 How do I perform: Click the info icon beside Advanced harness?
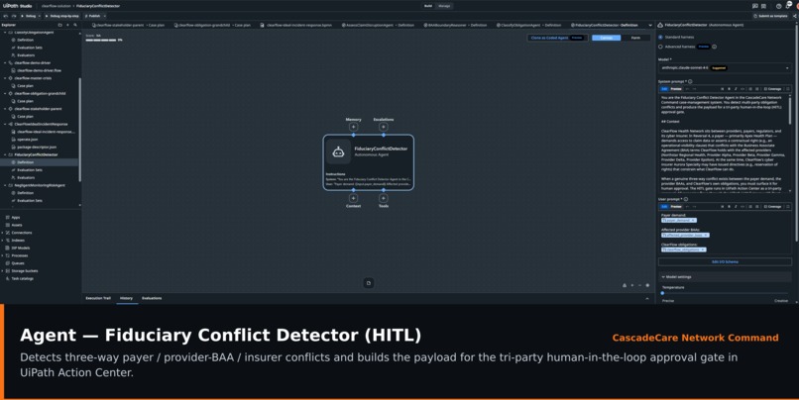coord(715,47)
